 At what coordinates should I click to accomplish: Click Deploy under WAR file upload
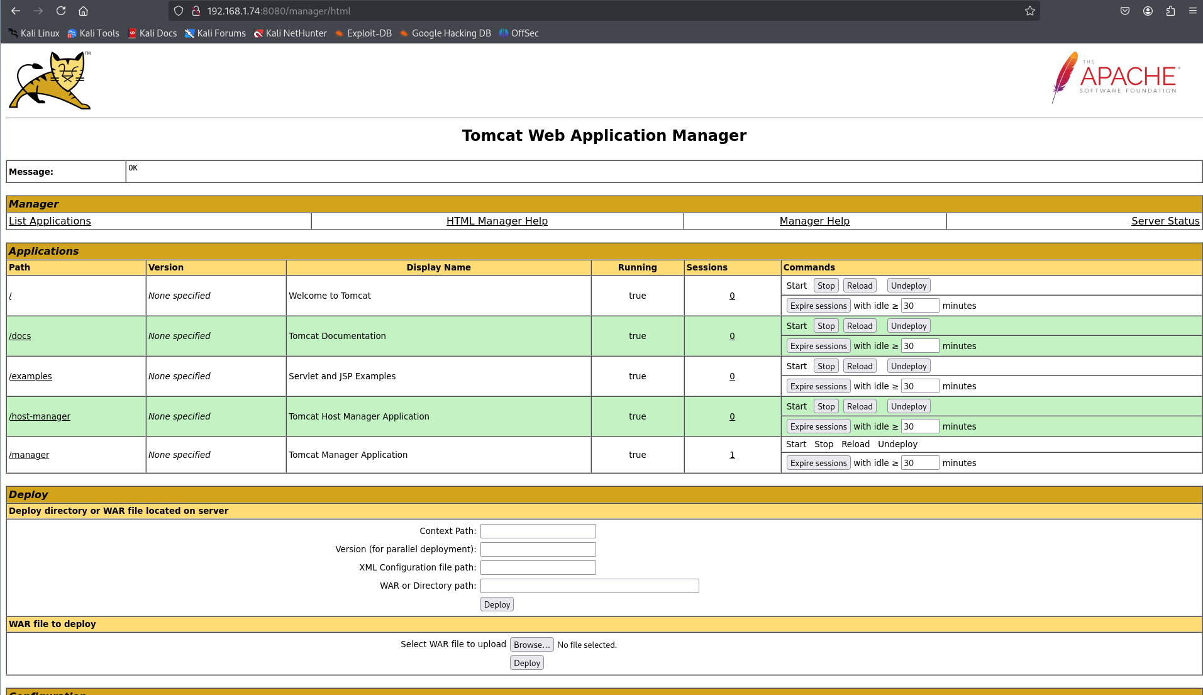tap(527, 663)
